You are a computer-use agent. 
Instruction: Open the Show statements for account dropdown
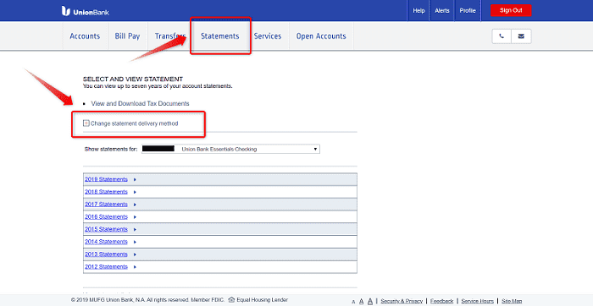click(230, 149)
